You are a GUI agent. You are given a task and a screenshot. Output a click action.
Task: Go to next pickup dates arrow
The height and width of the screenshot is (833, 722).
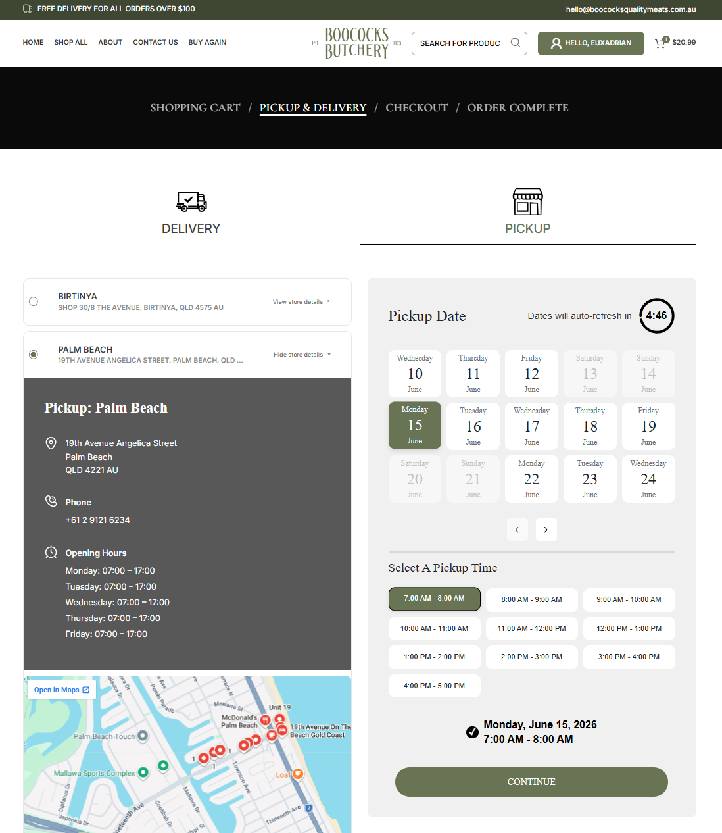546,530
